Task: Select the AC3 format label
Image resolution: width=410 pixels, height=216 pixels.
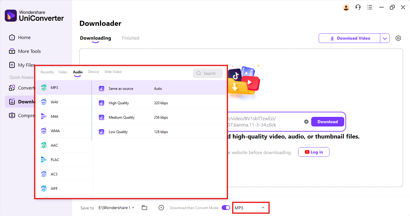Action: [54, 174]
